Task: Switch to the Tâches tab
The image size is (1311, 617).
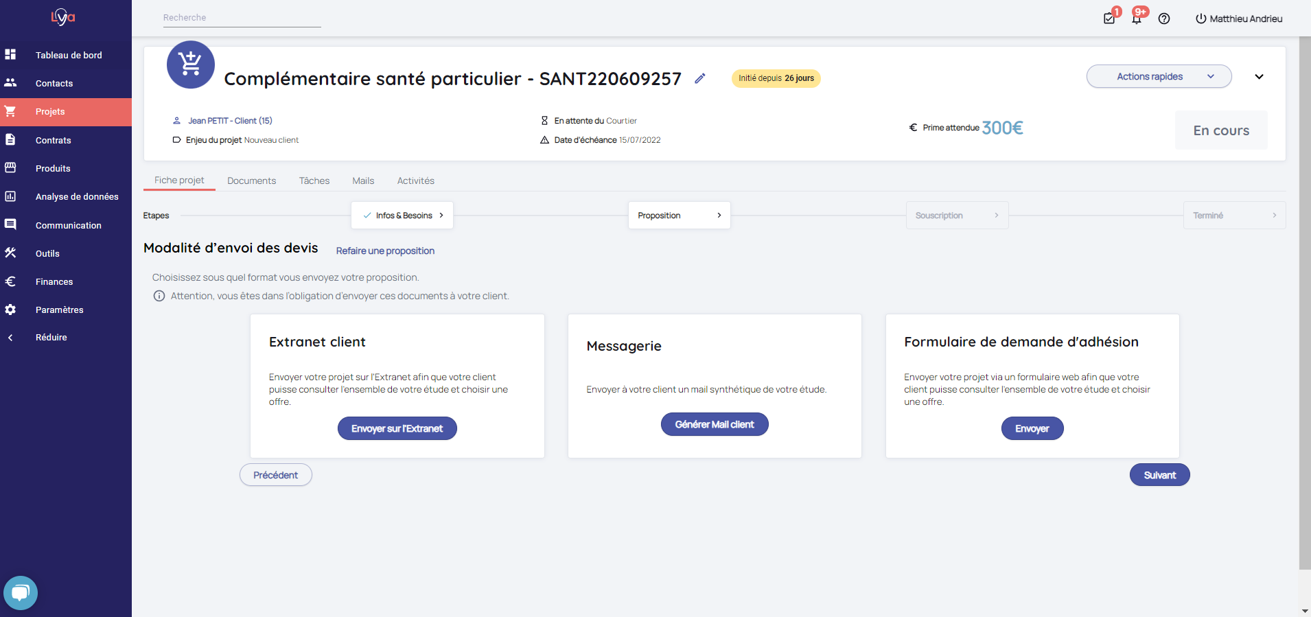Action: pos(314,181)
